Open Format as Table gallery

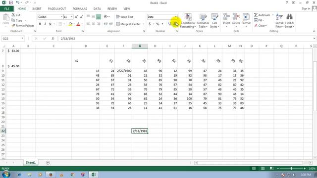[203, 21]
